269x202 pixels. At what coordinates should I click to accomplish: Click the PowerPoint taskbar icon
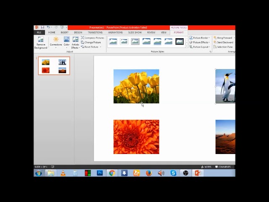coord(198,173)
